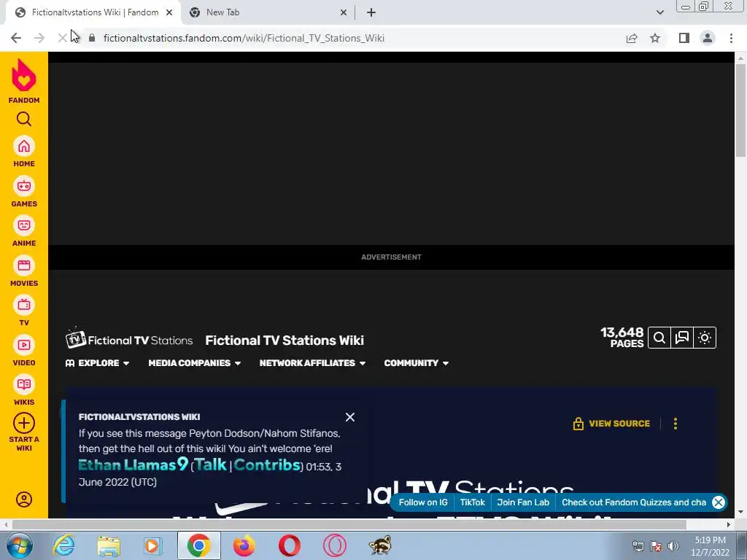Open the Talk link in signature
Screen dimensions: 747x560
(x=211, y=464)
